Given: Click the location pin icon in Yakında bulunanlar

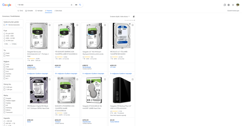Looking at the screenshot, I should [x=7, y=25].
